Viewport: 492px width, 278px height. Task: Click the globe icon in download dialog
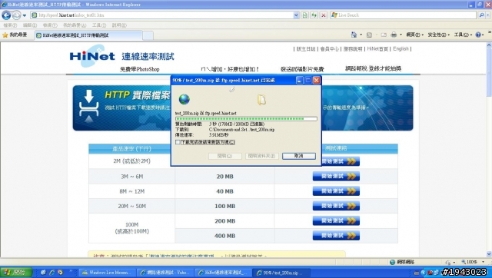(184, 99)
